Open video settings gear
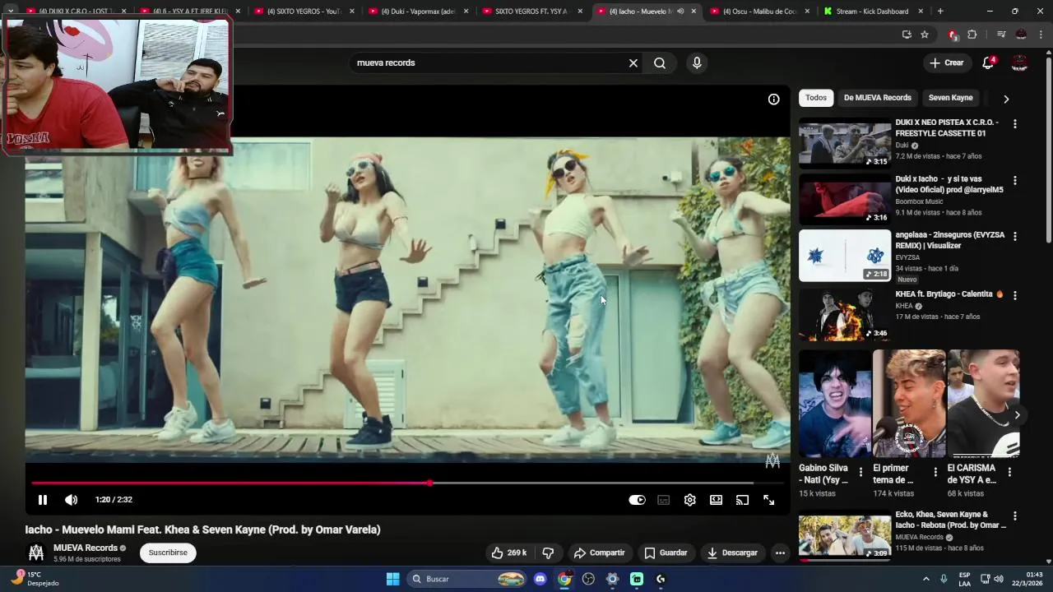Image resolution: width=1053 pixels, height=592 pixels. tap(689, 500)
